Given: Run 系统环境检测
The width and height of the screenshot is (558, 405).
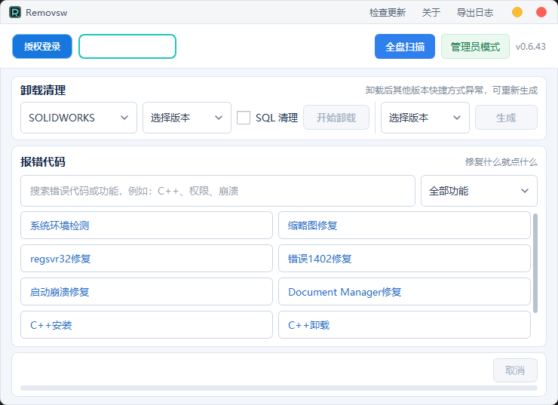Looking at the screenshot, I should tap(146, 226).
